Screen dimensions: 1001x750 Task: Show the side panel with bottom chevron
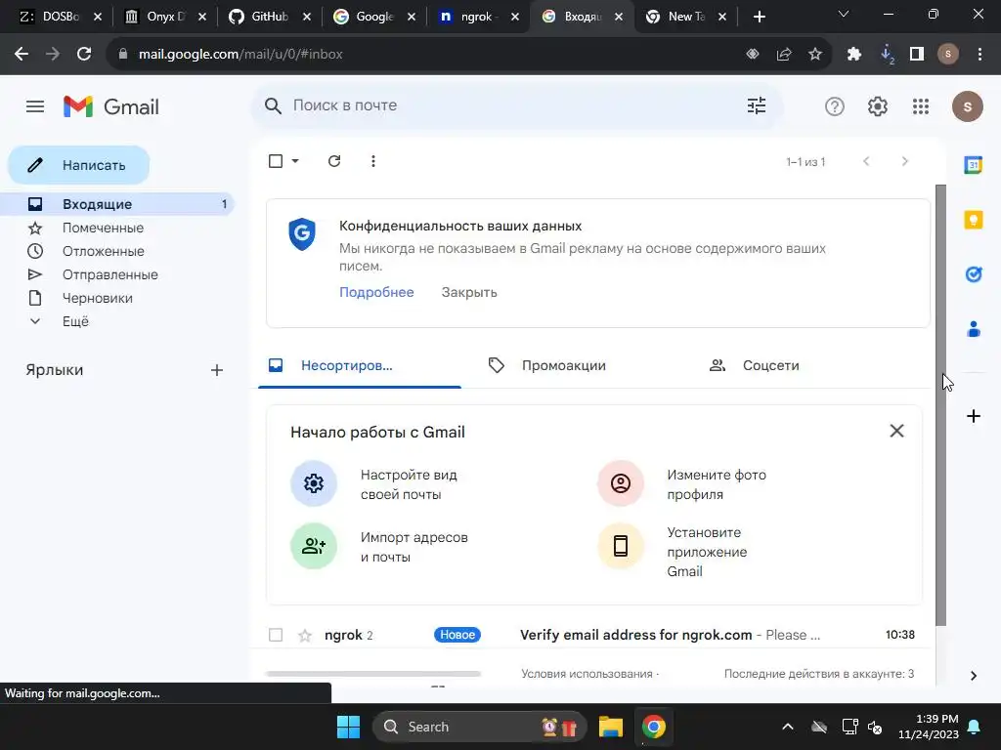(973, 676)
